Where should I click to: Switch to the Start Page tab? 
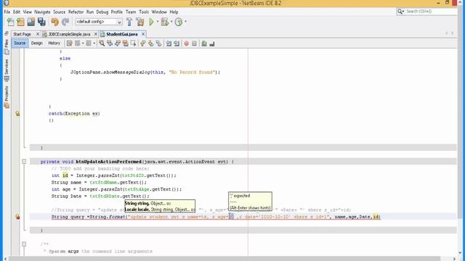[23, 34]
